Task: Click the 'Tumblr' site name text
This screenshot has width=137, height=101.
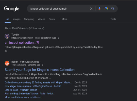Action: (15, 35)
